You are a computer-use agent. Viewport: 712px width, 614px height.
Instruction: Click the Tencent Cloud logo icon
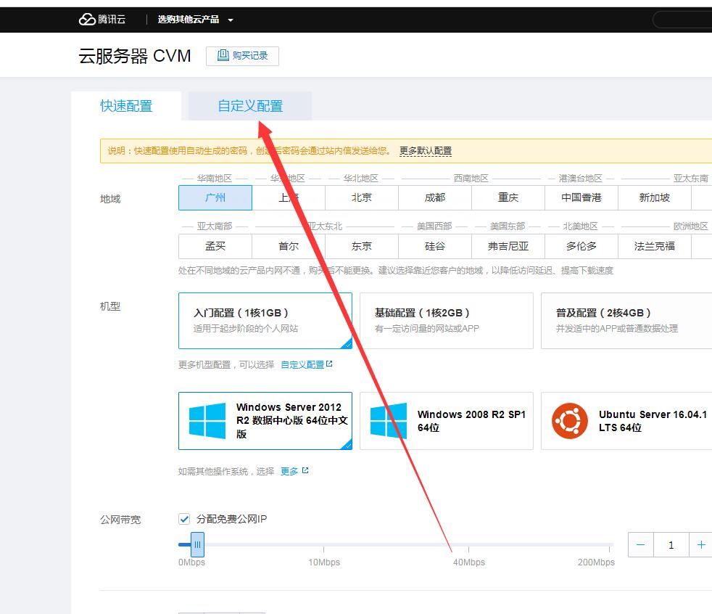pyautogui.click(x=87, y=20)
